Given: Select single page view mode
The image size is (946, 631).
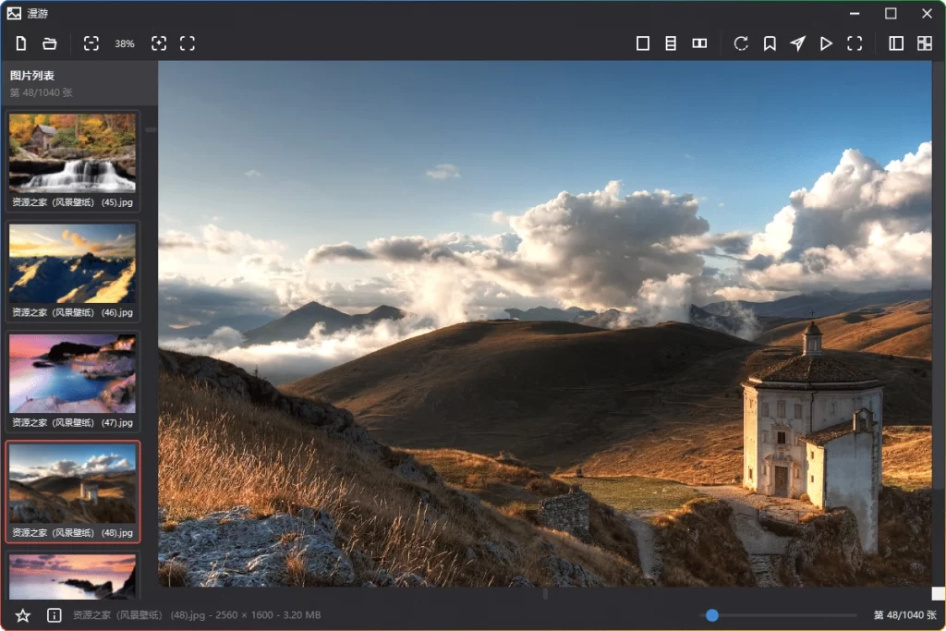Looking at the screenshot, I should [x=643, y=42].
